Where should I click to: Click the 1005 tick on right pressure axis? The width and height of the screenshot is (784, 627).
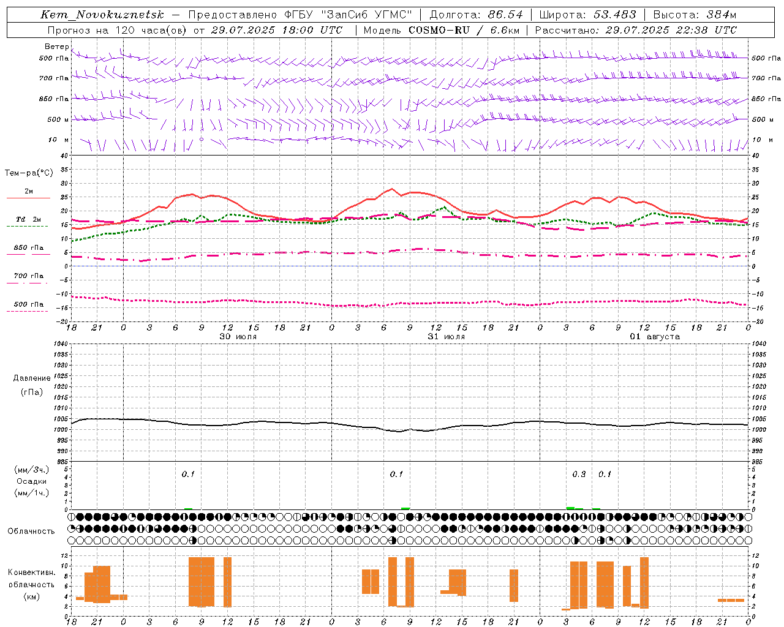pyautogui.click(x=758, y=419)
